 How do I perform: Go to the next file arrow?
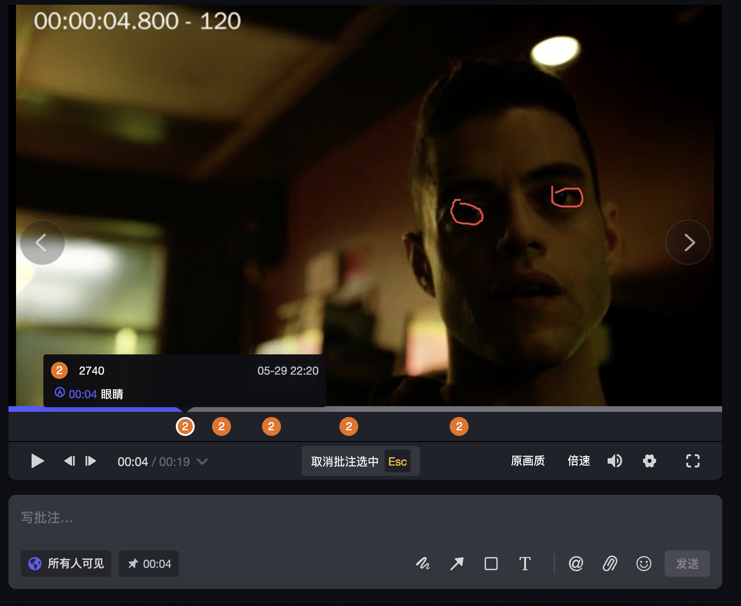pyautogui.click(x=688, y=242)
